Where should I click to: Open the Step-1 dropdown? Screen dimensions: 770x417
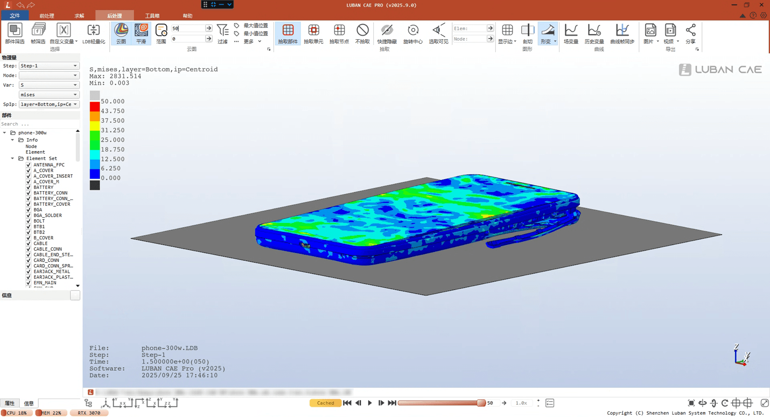coord(49,66)
